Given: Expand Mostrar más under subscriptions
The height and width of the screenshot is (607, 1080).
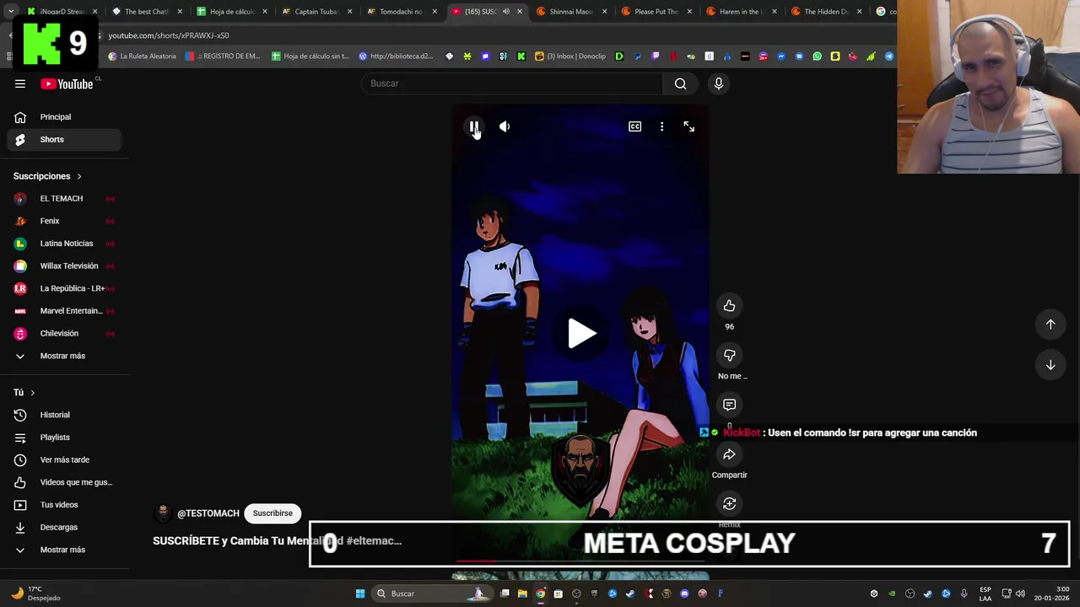Looking at the screenshot, I should [64, 356].
